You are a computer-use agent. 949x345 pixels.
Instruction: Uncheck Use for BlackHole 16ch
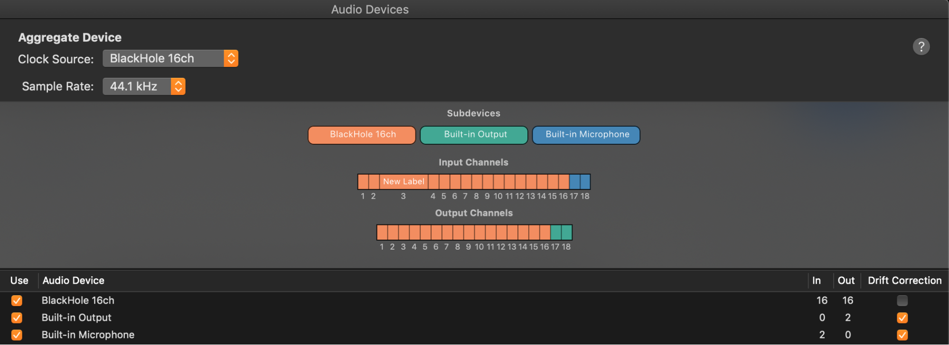17,301
